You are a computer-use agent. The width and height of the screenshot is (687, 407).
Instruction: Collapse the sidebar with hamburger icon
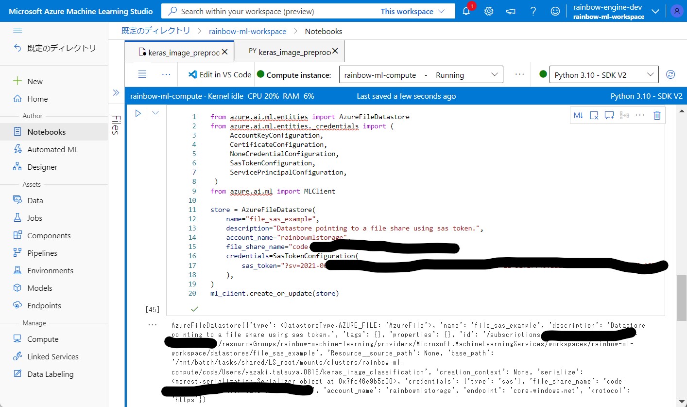click(17, 31)
